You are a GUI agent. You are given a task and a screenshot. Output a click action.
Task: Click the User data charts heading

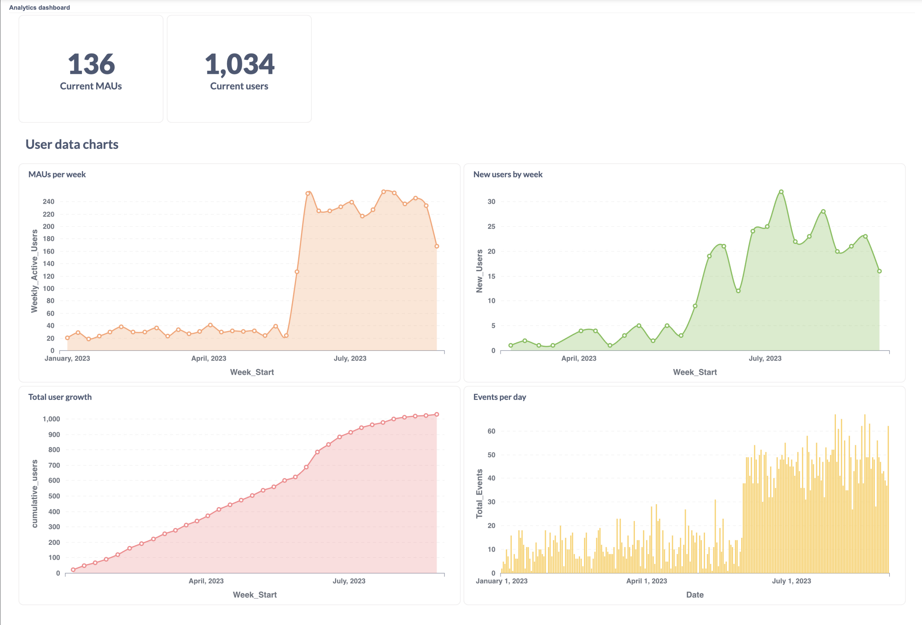point(72,144)
